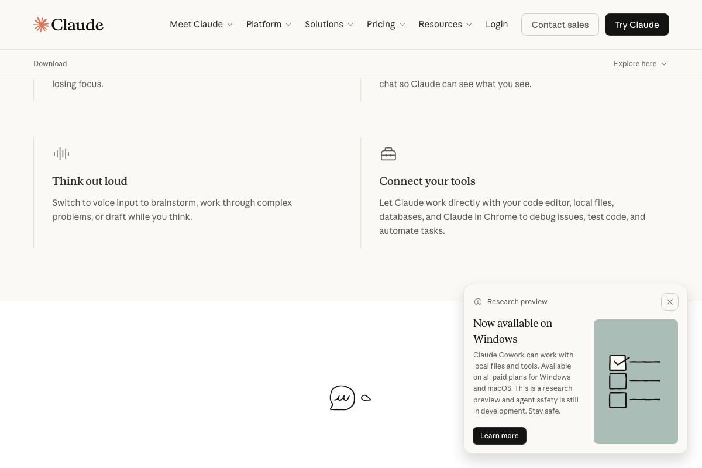Go to the Login page
The height and width of the screenshot is (468, 702).
pos(497,25)
